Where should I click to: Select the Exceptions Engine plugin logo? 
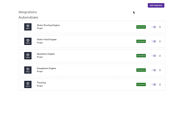(28, 70)
